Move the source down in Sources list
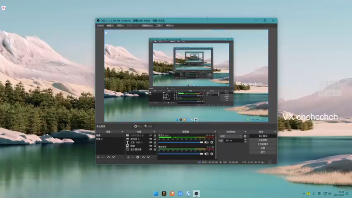Screen dimensions: 352x198 coord(148,157)
